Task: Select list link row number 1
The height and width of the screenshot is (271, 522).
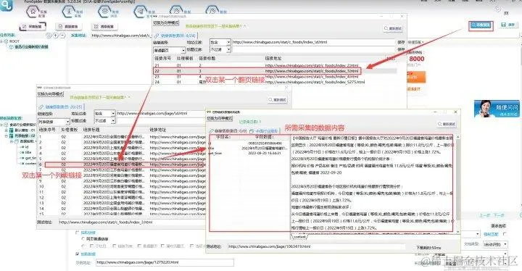Action: pos(122,137)
